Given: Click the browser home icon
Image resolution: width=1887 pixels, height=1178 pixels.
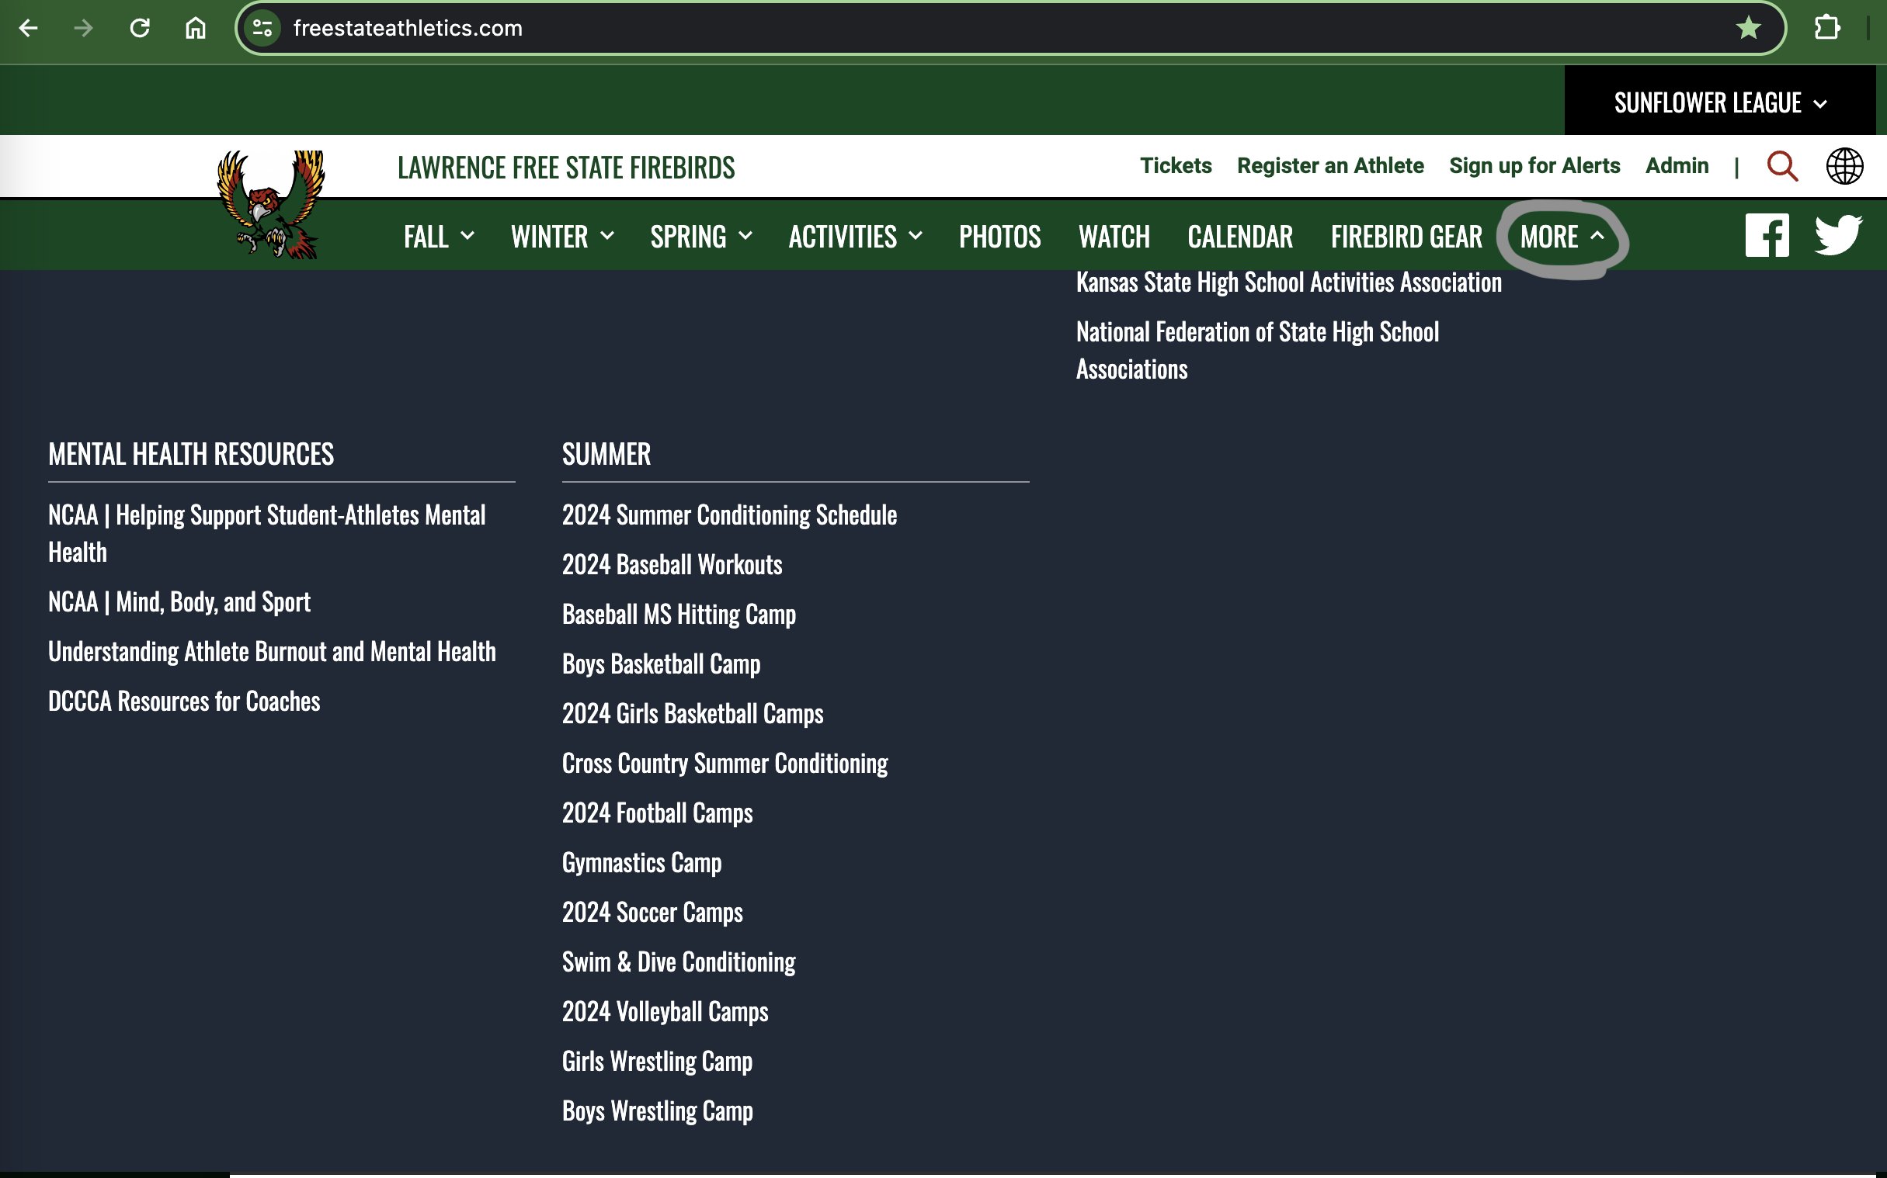Looking at the screenshot, I should pos(195,29).
